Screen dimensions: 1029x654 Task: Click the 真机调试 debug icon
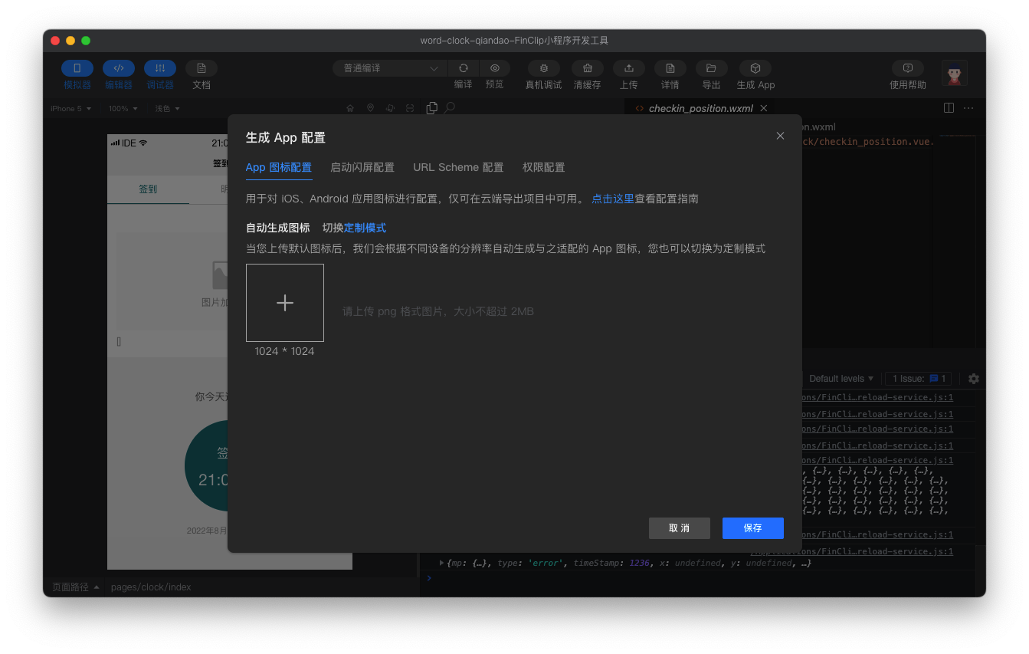[x=543, y=68]
